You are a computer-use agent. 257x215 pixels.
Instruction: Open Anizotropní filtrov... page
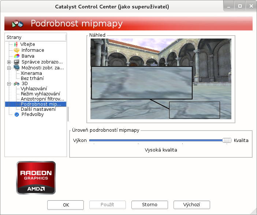pyautogui.click(x=42, y=99)
